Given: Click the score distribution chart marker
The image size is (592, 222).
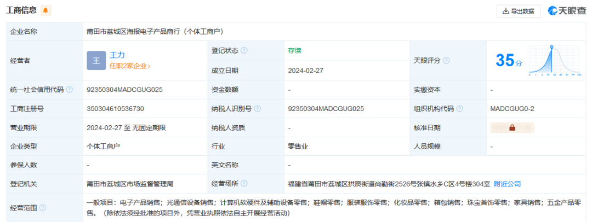Looking at the screenshot, I should click(x=551, y=46).
